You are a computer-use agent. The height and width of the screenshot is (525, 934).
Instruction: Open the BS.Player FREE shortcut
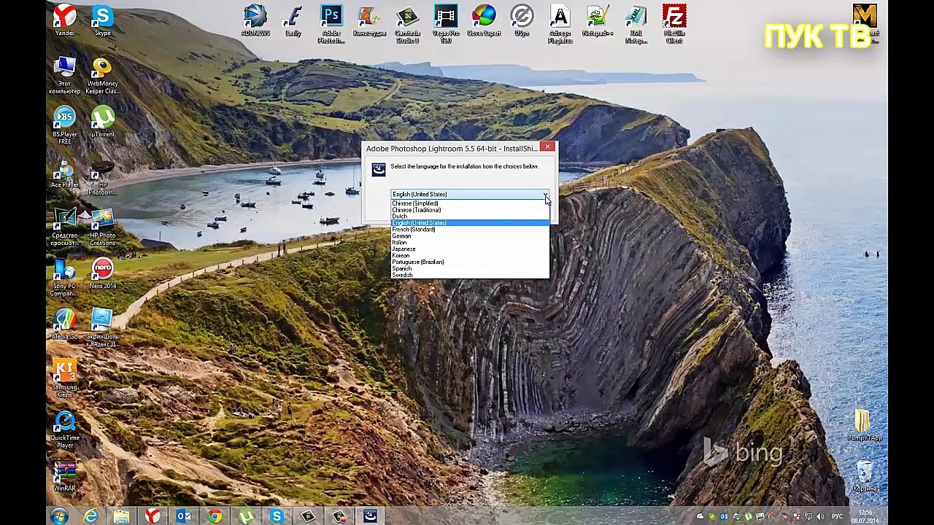(x=65, y=125)
